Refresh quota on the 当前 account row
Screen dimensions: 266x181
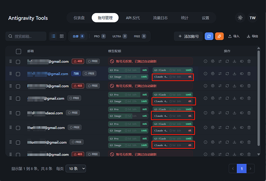(227, 74)
